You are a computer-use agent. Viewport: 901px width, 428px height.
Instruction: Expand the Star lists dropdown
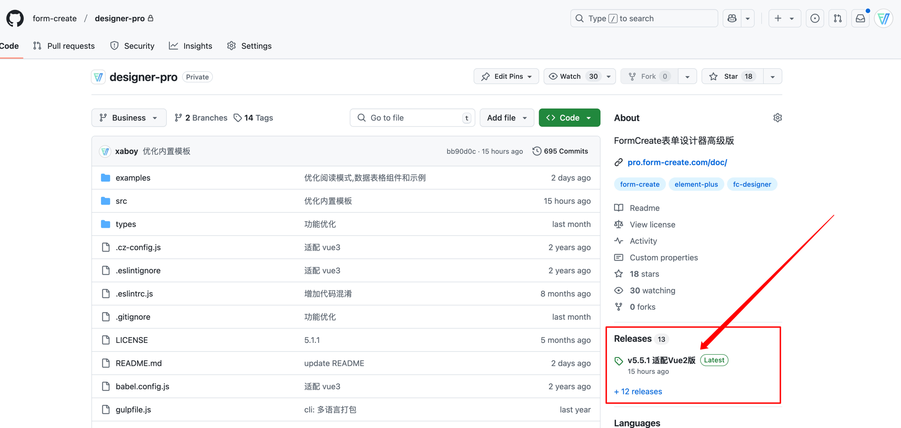click(x=773, y=76)
